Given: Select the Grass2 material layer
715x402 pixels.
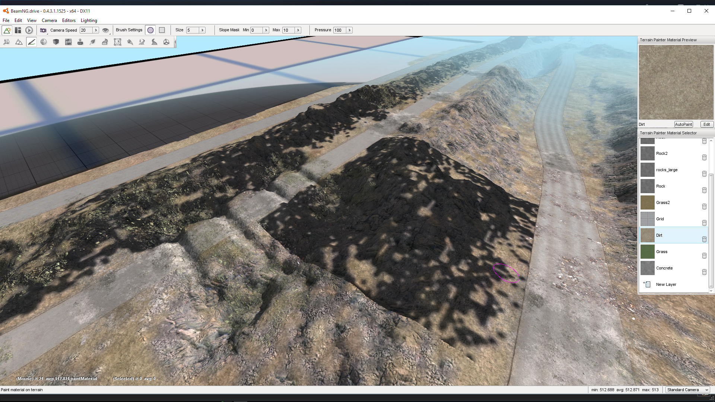Looking at the screenshot, I should click(x=663, y=202).
